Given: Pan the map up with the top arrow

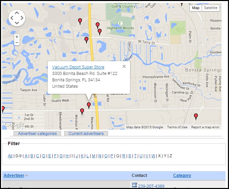Looking at the screenshot, I should [17, 13].
